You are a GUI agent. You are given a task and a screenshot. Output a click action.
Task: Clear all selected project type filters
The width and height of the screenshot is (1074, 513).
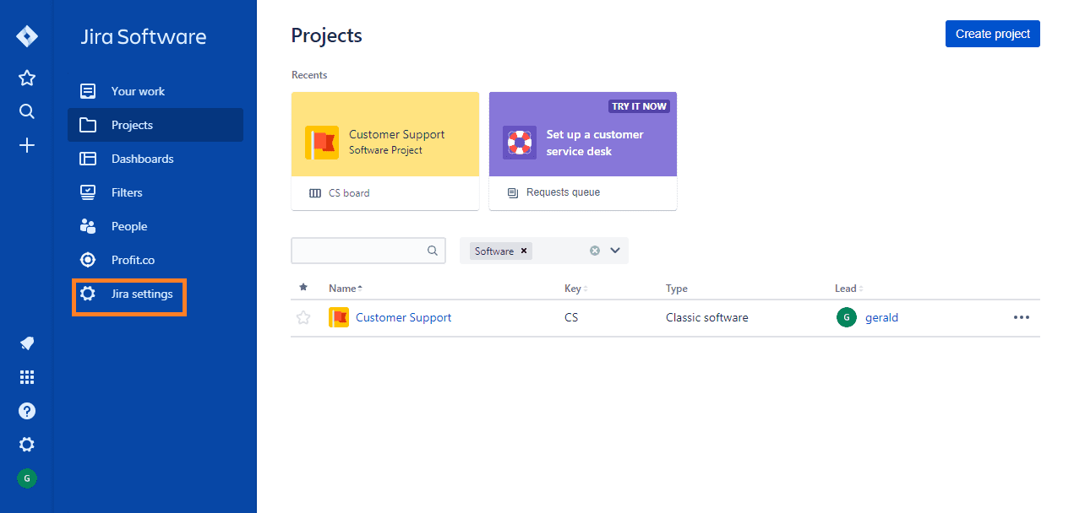(x=595, y=251)
